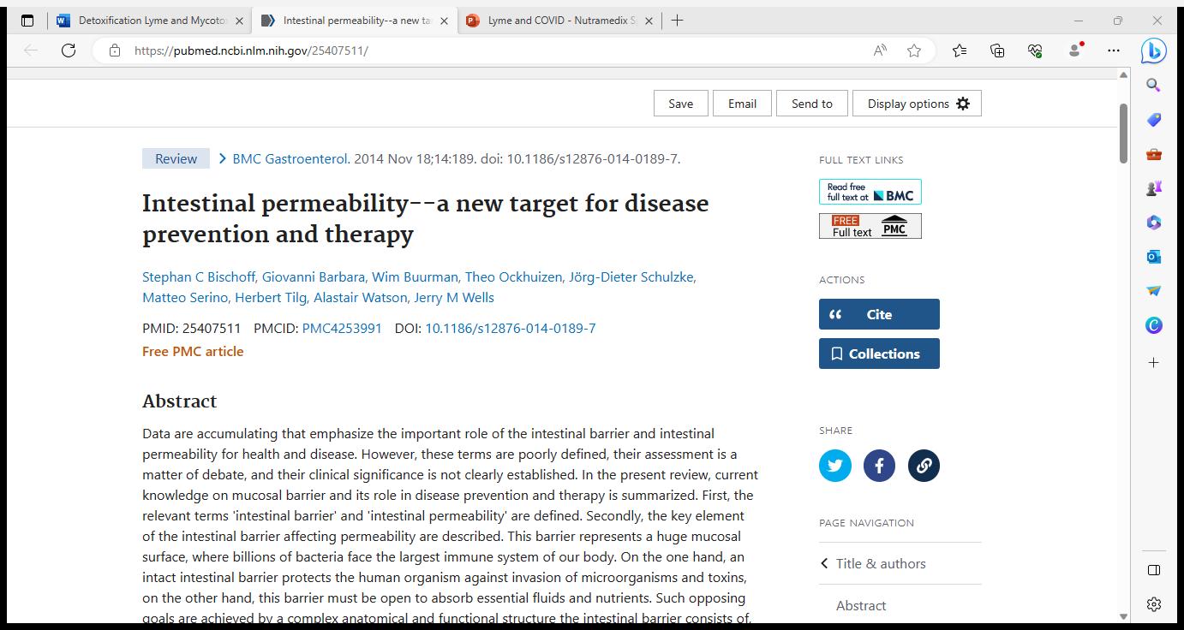The height and width of the screenshot is (630, 1184).
Task: Open the sidebar Search icon
Action: click(x=1154, y=85)
